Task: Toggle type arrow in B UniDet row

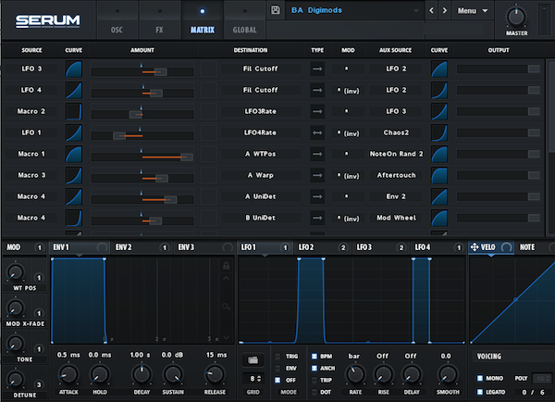Action: [x=317, y=218]
